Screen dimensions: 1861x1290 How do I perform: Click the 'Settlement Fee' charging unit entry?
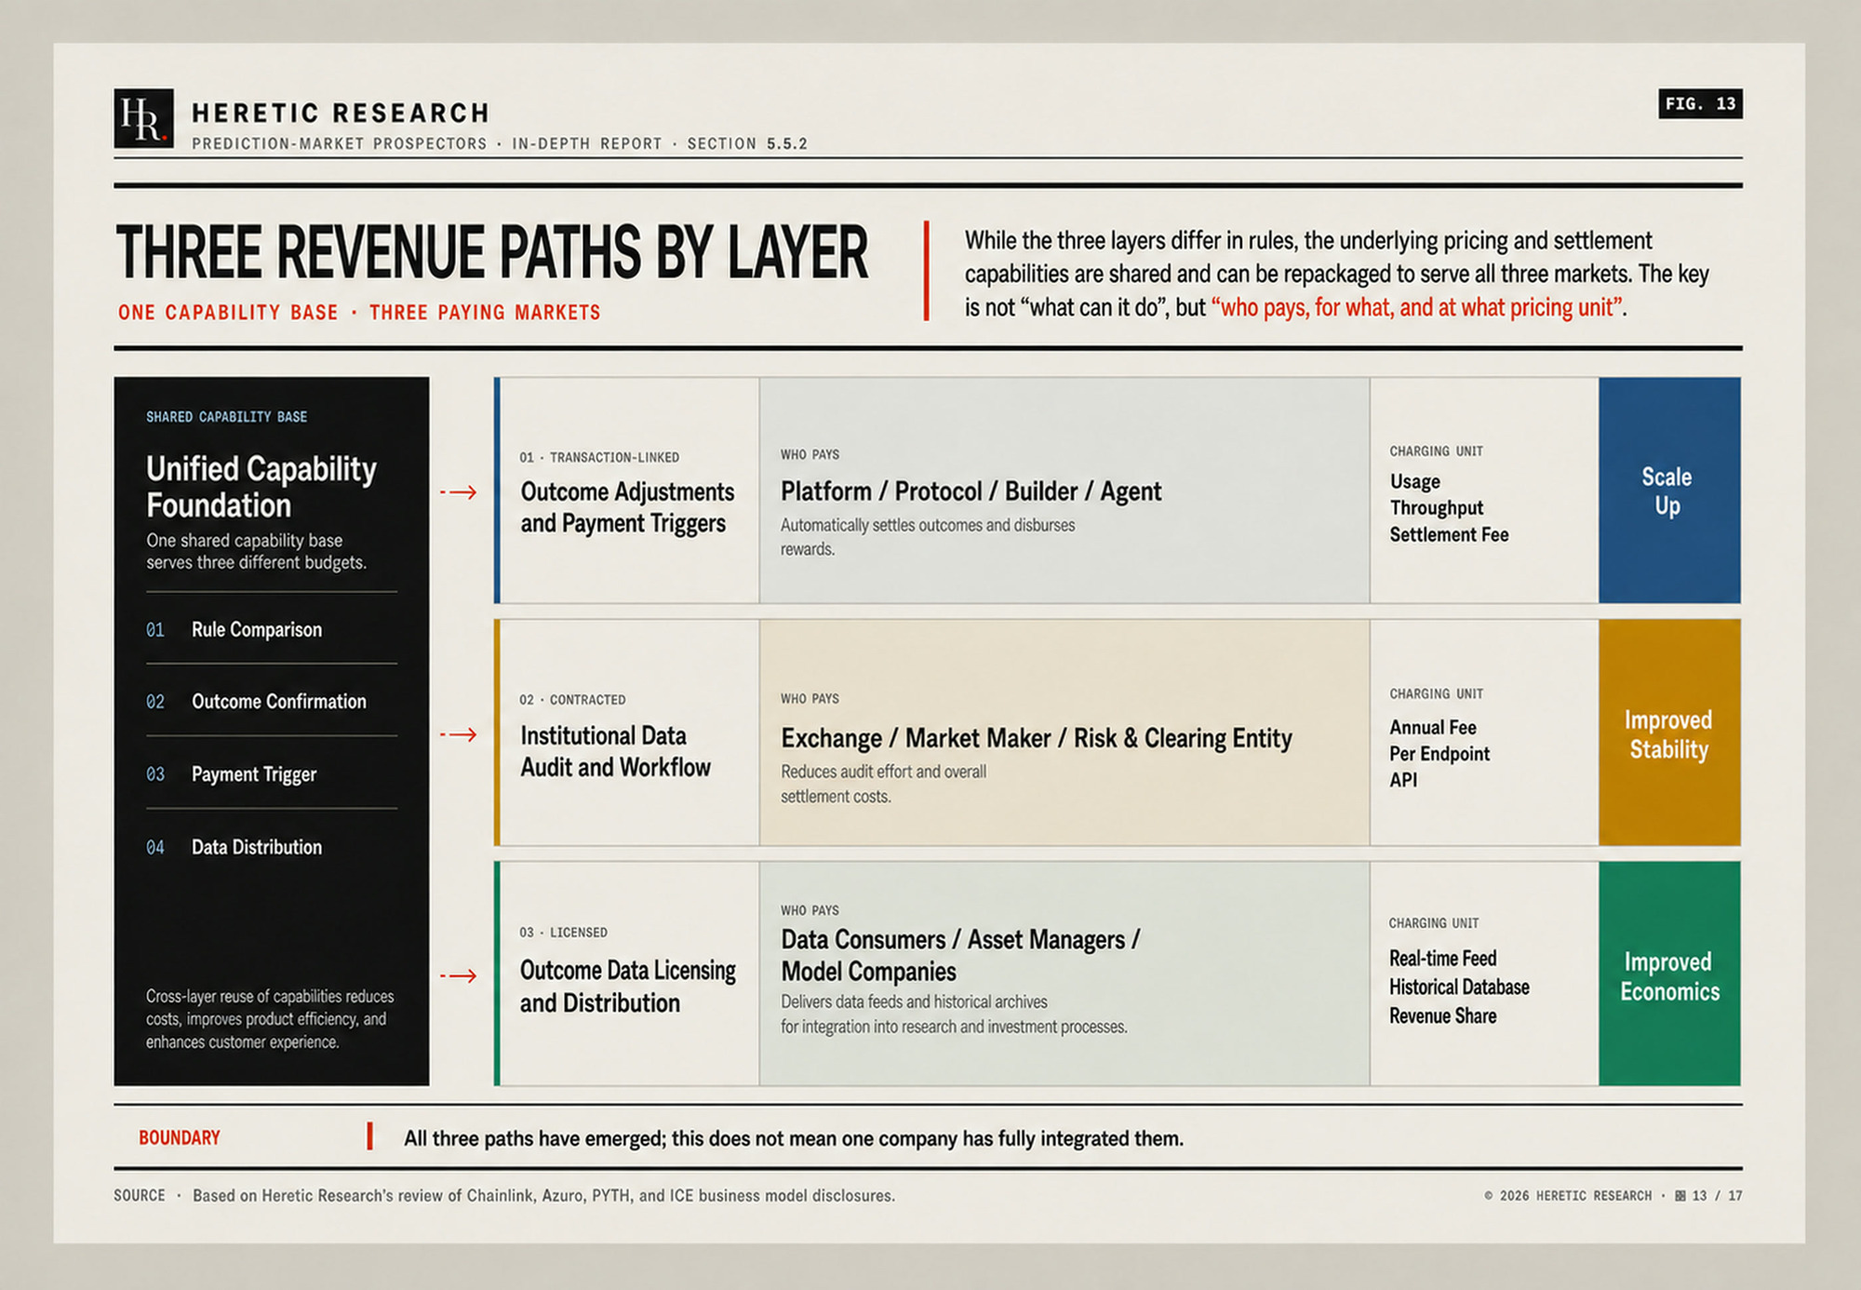click(1449, 534)
